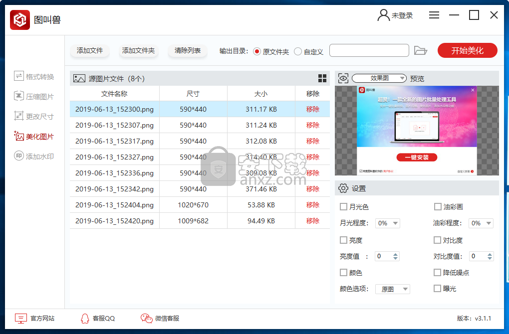Viewport: 509px width, 334px height.
Task: Click the browse output folder icon
Action: (x=420, y=50)
